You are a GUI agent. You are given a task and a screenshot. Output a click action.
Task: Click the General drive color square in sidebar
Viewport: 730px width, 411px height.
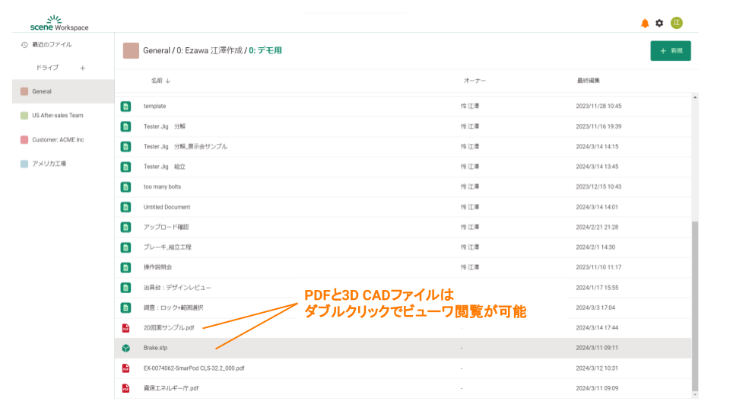click(24, 91)
